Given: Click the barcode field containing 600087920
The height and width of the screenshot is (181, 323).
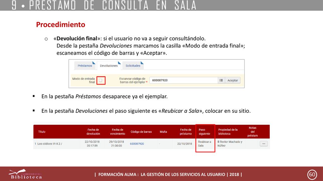Looking at the screenshot, I should point(184,80).
